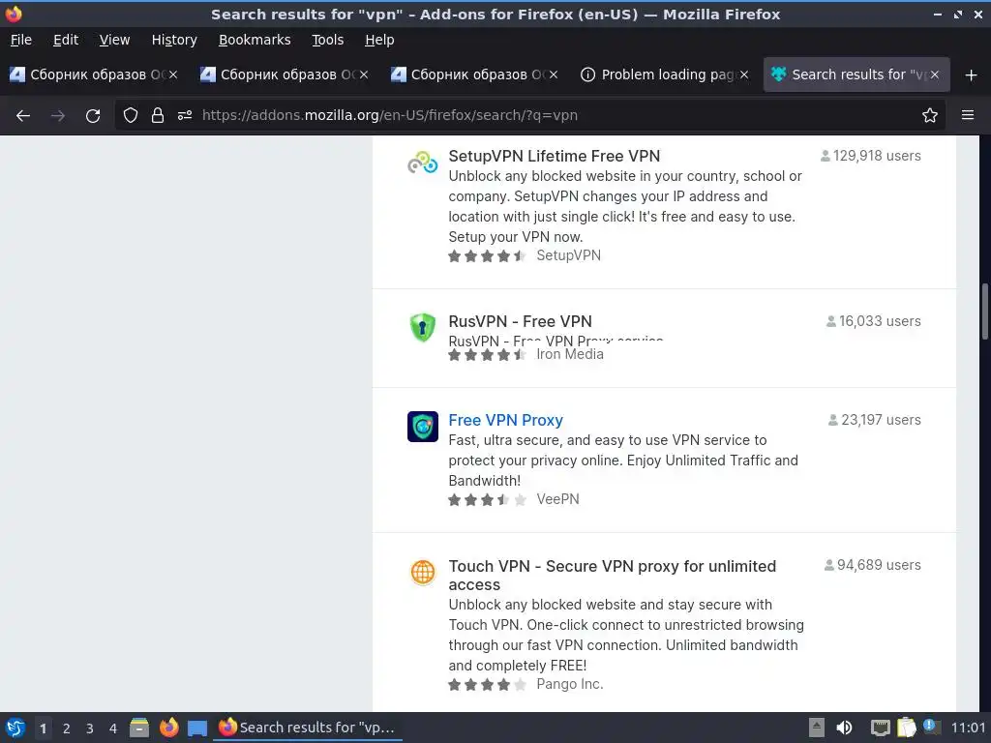This screenshot has width=991, height=743.
Task: Launch the file manager from the taskbar
Action: pyautogui.click(x=139, y=728)
